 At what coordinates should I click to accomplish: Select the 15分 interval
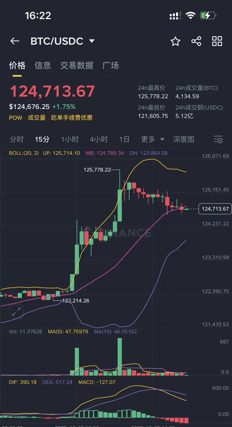point(42,139)
